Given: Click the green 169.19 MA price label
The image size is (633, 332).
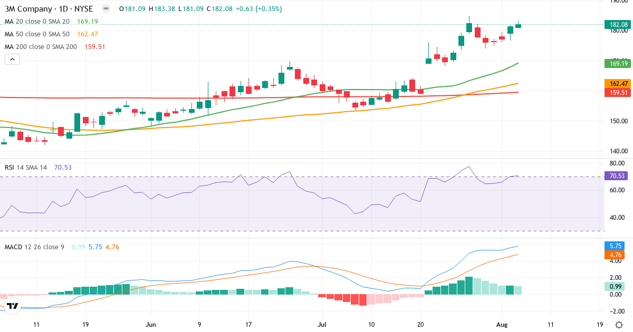Looking at the screenshot, I should tap(618, 63).
